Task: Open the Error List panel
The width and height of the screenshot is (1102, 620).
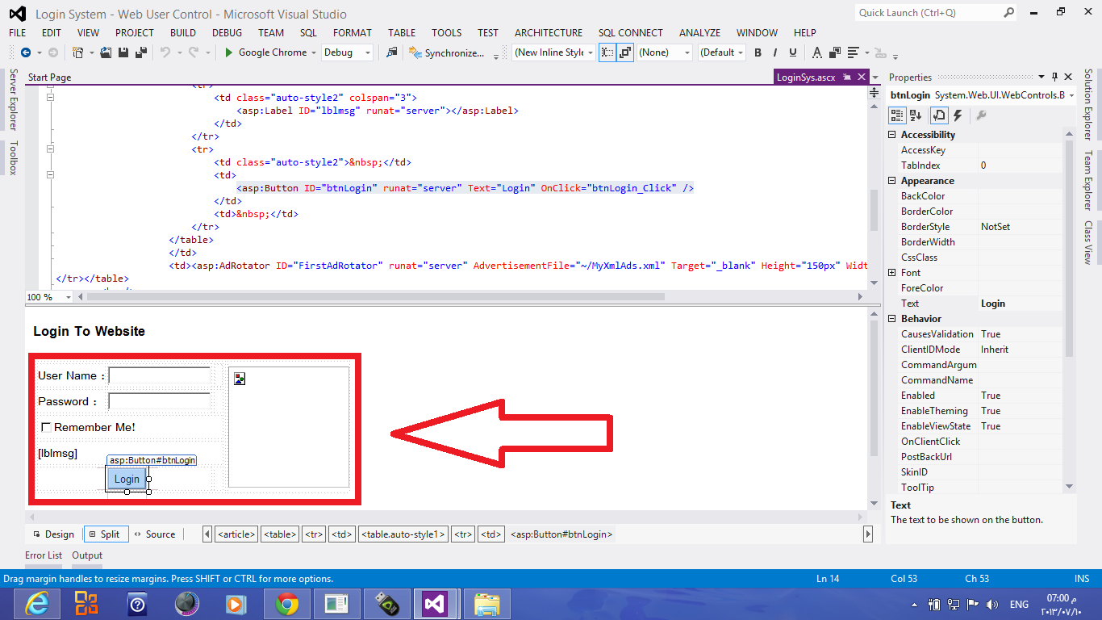Action: point(44,555)
